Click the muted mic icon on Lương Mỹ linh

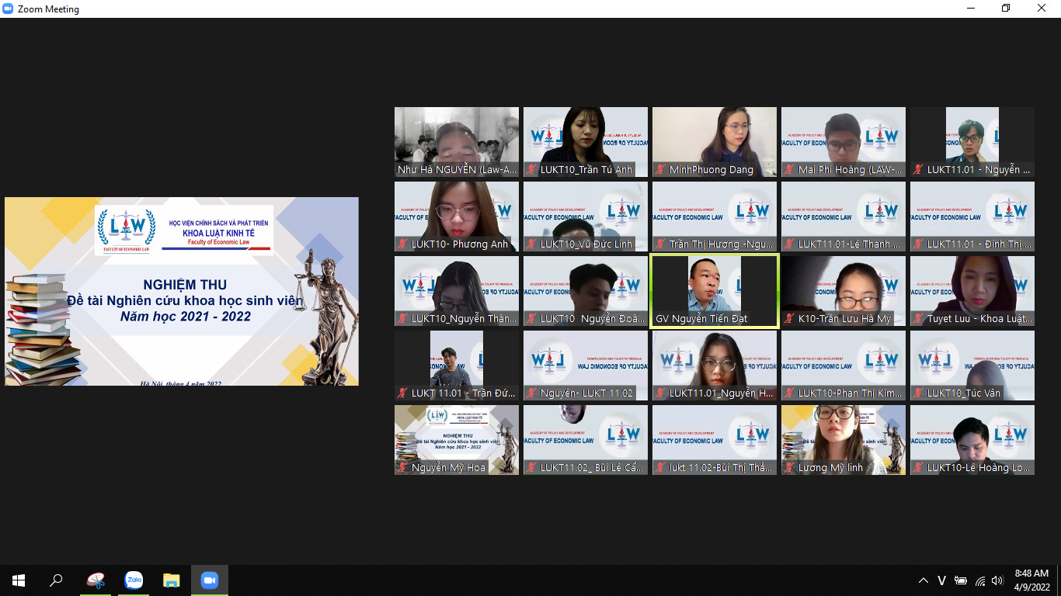click(x=790, y=467)
